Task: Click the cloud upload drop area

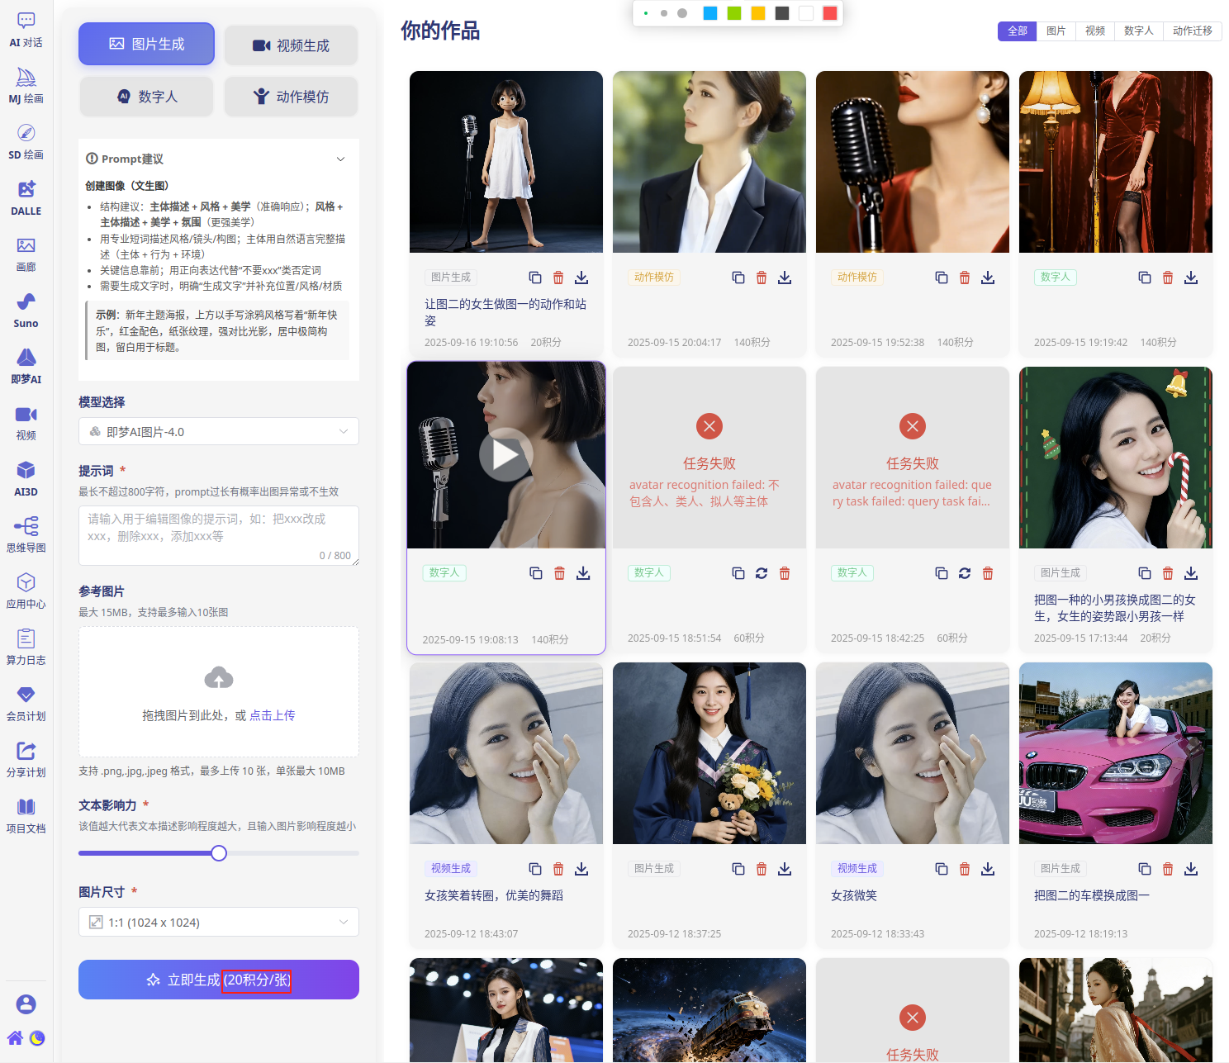Action: click(219, 691)
